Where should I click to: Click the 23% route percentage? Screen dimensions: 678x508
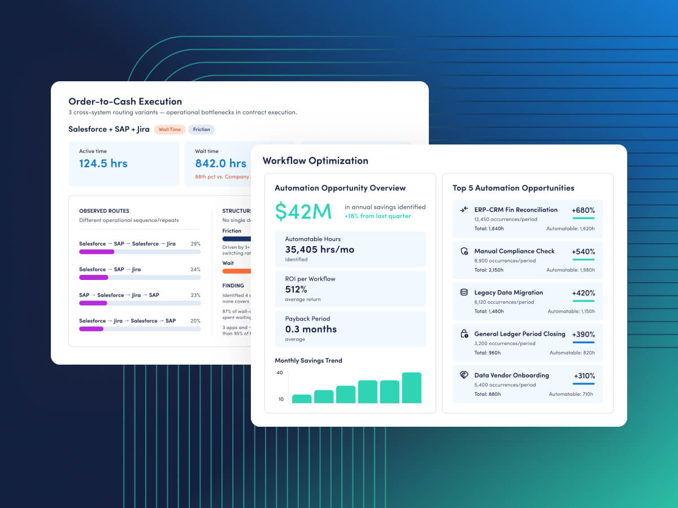click(x=195, y=295)
